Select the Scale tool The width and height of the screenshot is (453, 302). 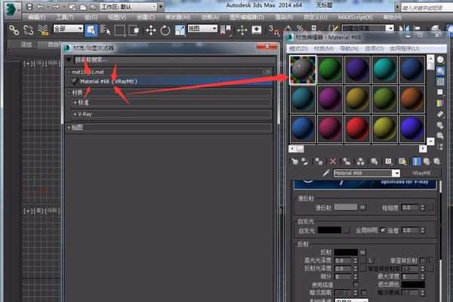pos(180,30)
